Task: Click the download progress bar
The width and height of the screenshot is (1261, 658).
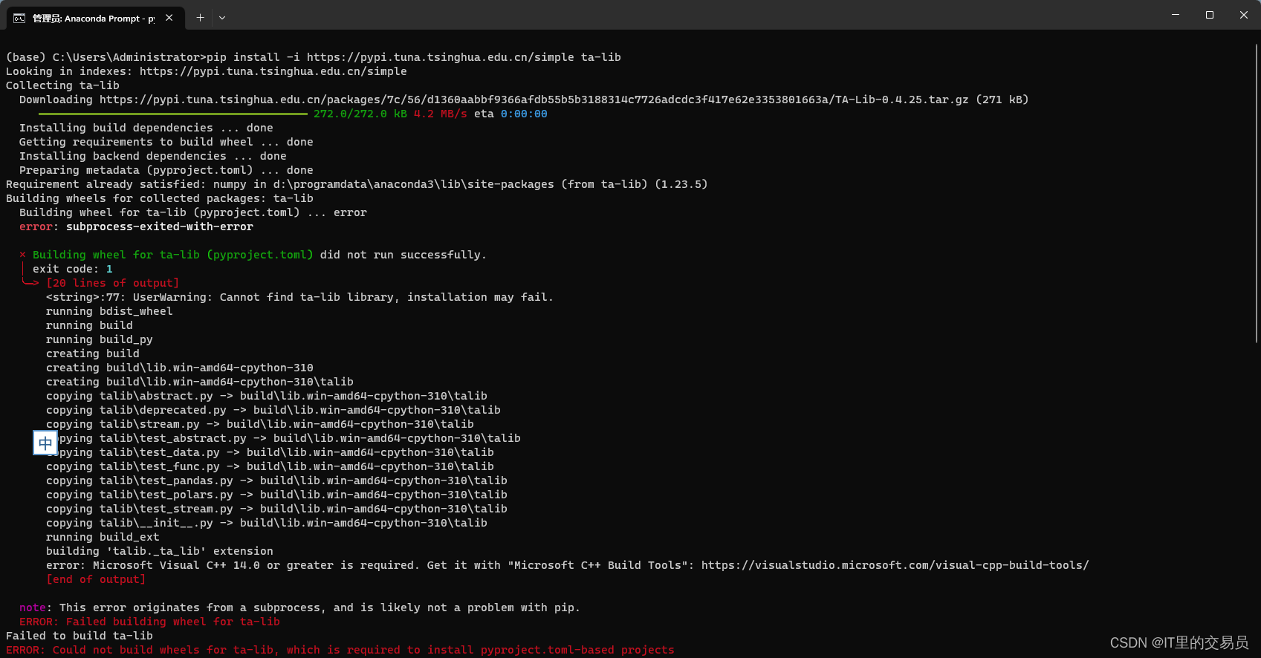Action: (173, 114)
